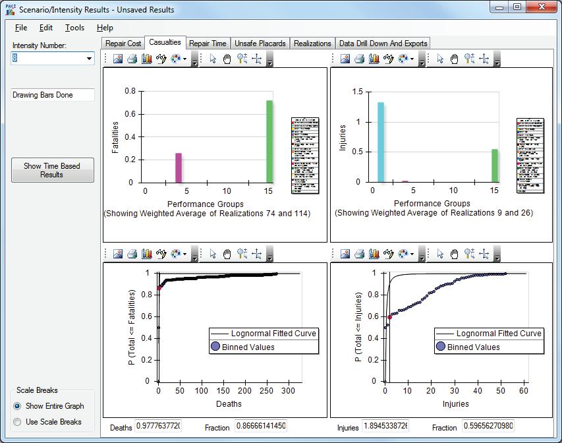Open the Edit menu
This screenshot has width=562, height=443.
point(46,28)
